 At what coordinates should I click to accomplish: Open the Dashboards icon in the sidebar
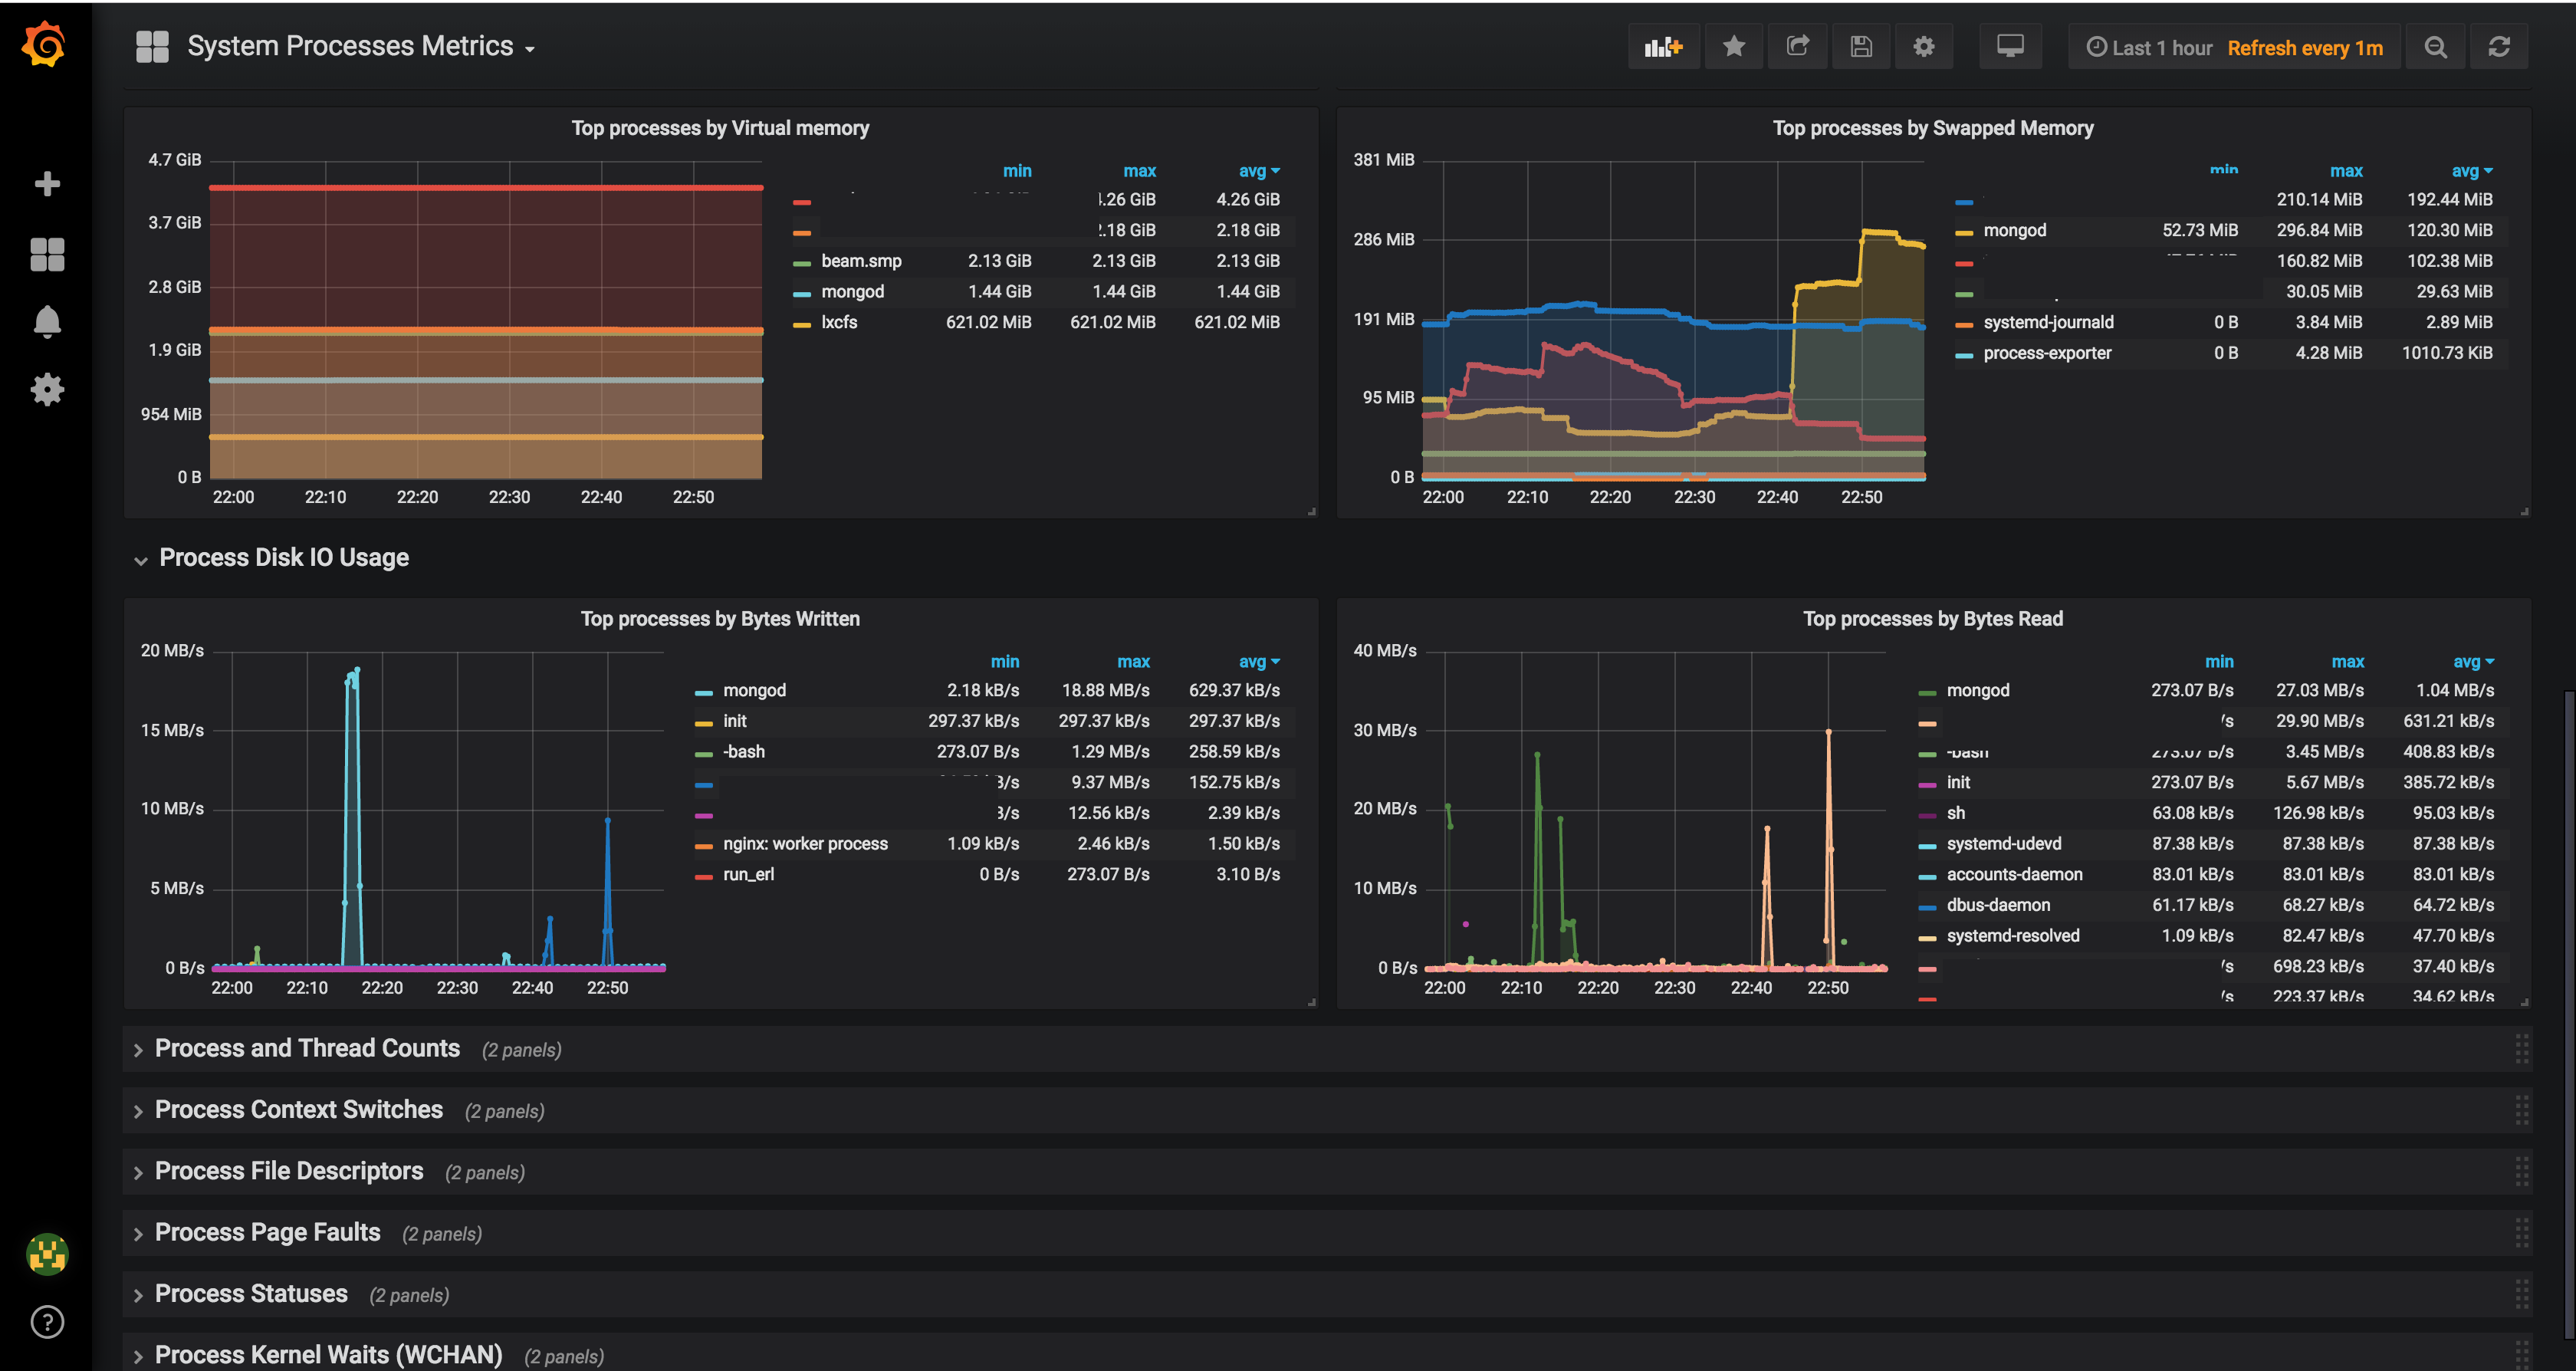point(47,254)
